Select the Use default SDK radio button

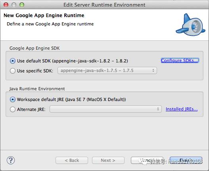pos(13,61)
